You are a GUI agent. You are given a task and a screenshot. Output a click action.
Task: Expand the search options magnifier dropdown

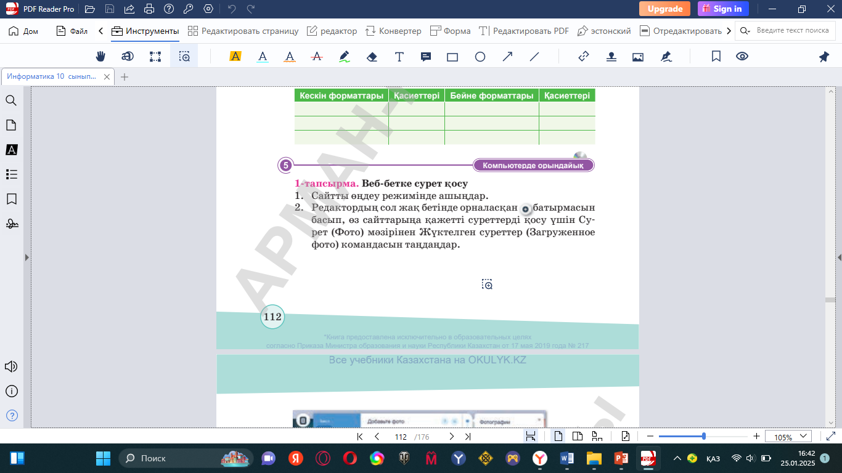click(745, 30)
